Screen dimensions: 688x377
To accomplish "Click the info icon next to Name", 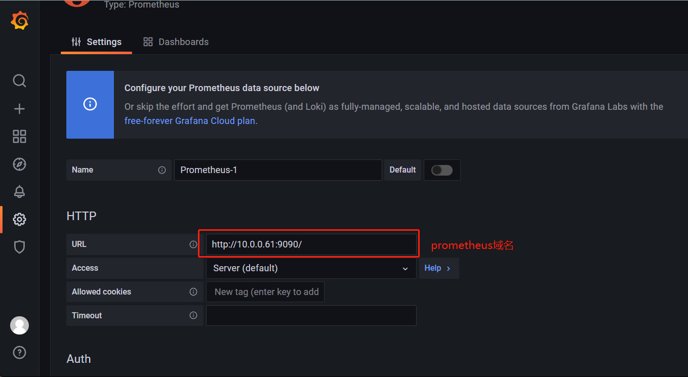I will tap(162, 170).
